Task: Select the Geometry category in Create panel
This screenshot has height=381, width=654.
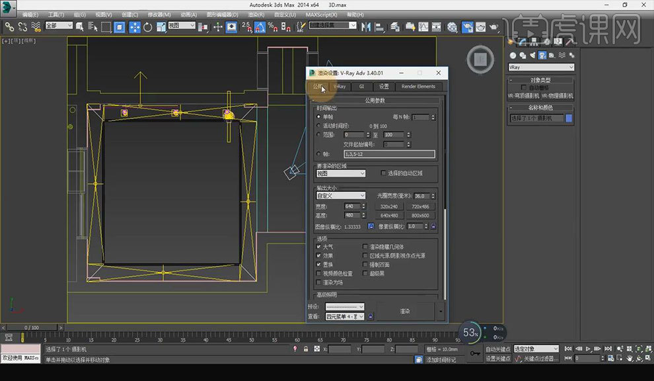Action: coord(513,55)
